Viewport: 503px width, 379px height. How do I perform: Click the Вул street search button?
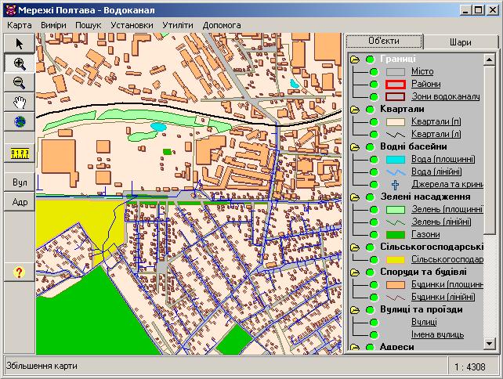coord(19,182)
